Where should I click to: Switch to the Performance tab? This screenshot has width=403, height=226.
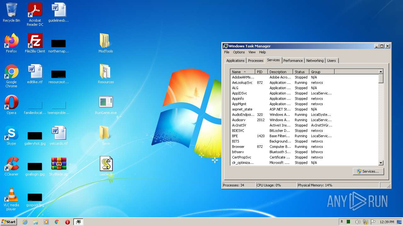pyautogui.click(x=293, y=61)
